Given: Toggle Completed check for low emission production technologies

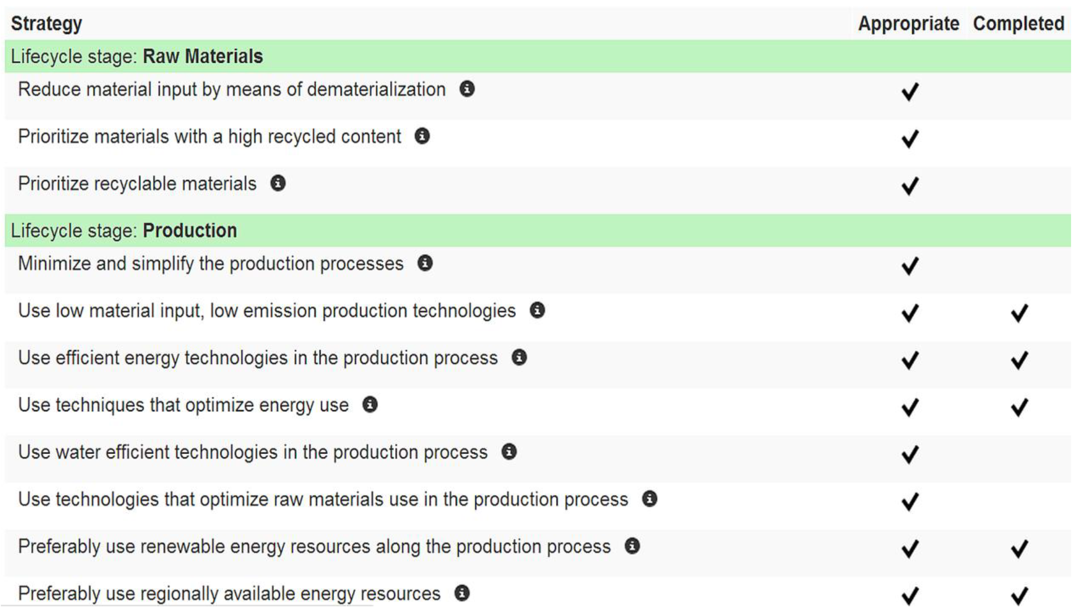Looking at the screenshot, I should pyautogui.click(x=1019, y=313).
